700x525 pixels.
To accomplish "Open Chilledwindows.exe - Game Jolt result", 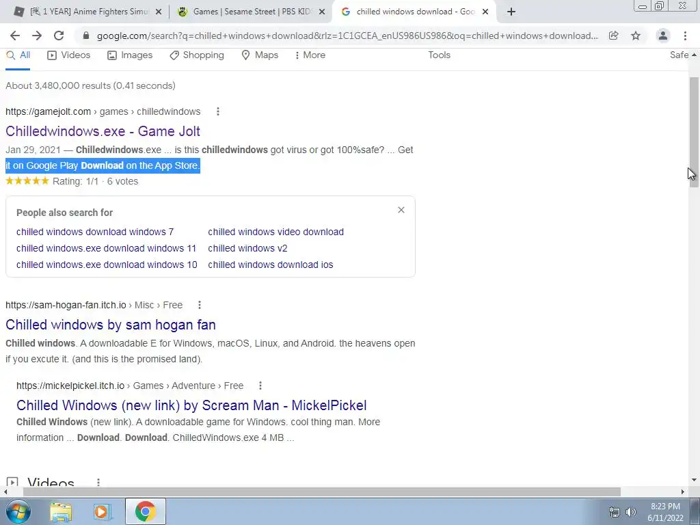I will (103, 131).
